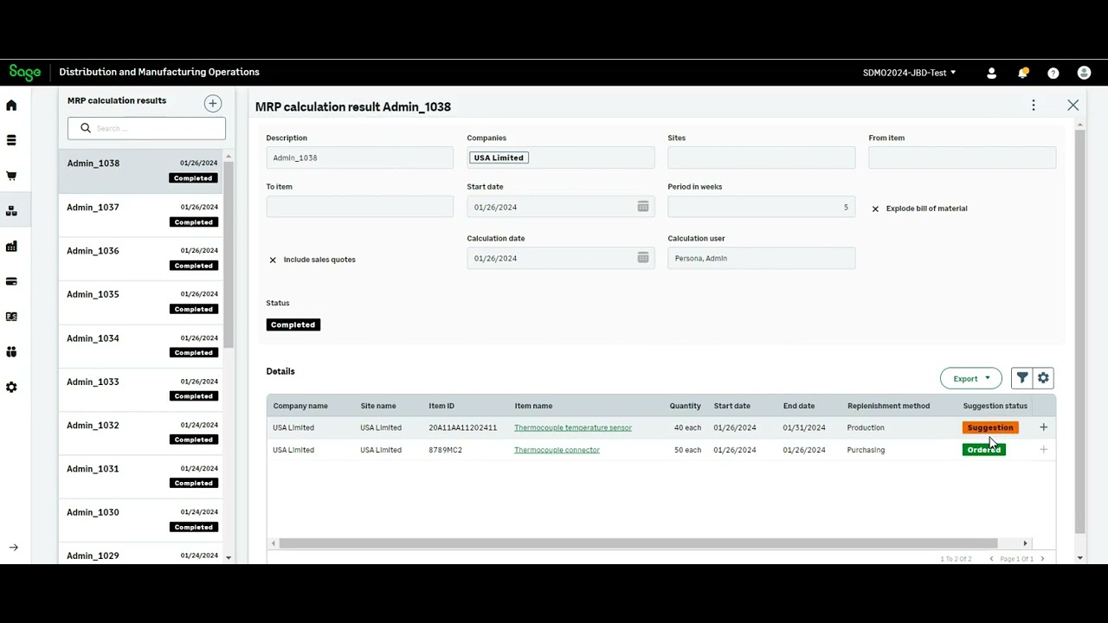Go to the next page of the details table
The width and height of the screenshot is (1108, 623).
(1042, 559)
